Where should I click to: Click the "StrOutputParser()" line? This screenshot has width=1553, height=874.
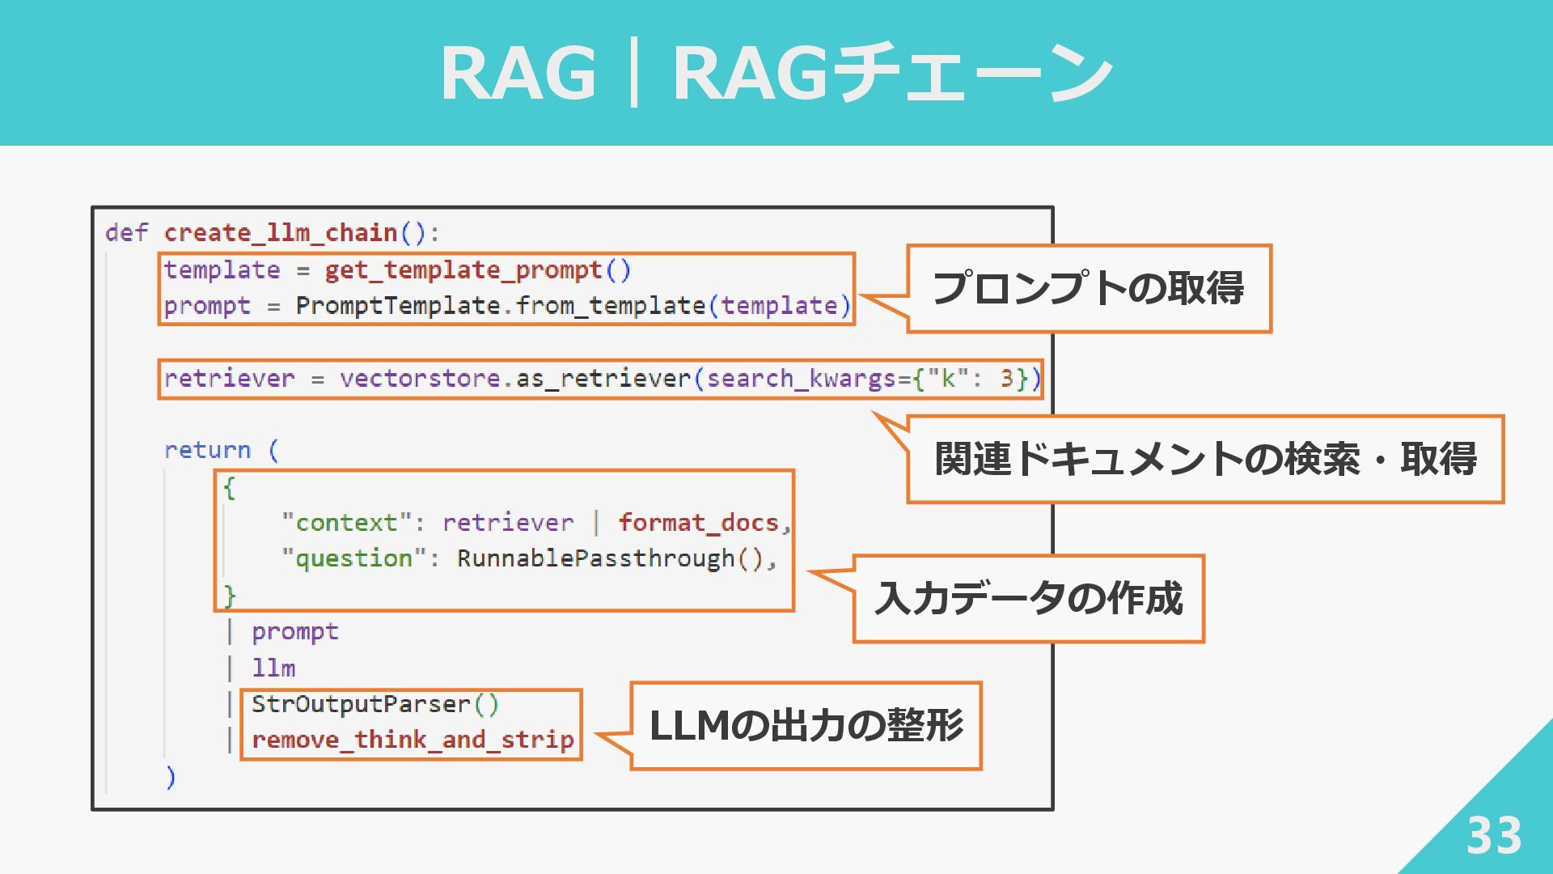375,704
